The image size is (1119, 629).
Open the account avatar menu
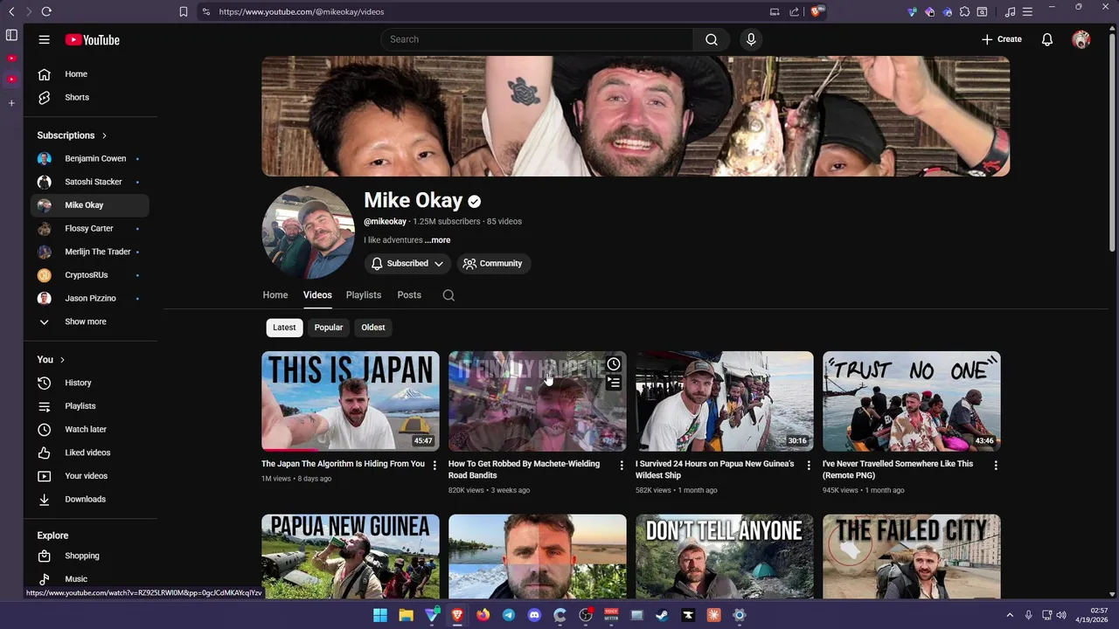coord(1081,39)
